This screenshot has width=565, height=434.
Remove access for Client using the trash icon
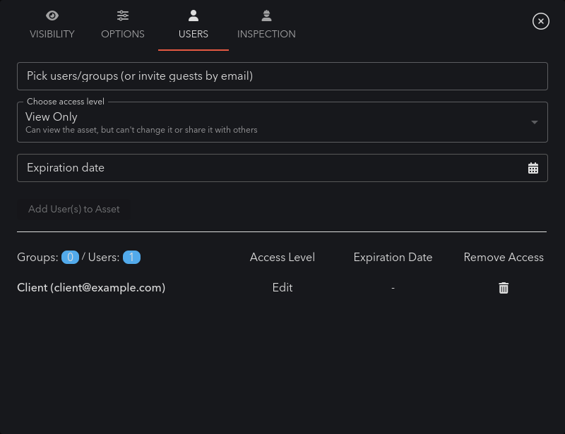[x=504, y=288]
